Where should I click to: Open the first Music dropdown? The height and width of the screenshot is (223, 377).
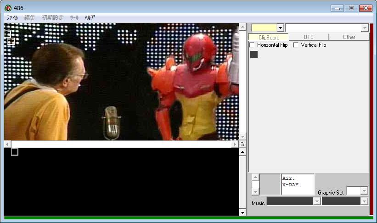click(x=316, y=201)
